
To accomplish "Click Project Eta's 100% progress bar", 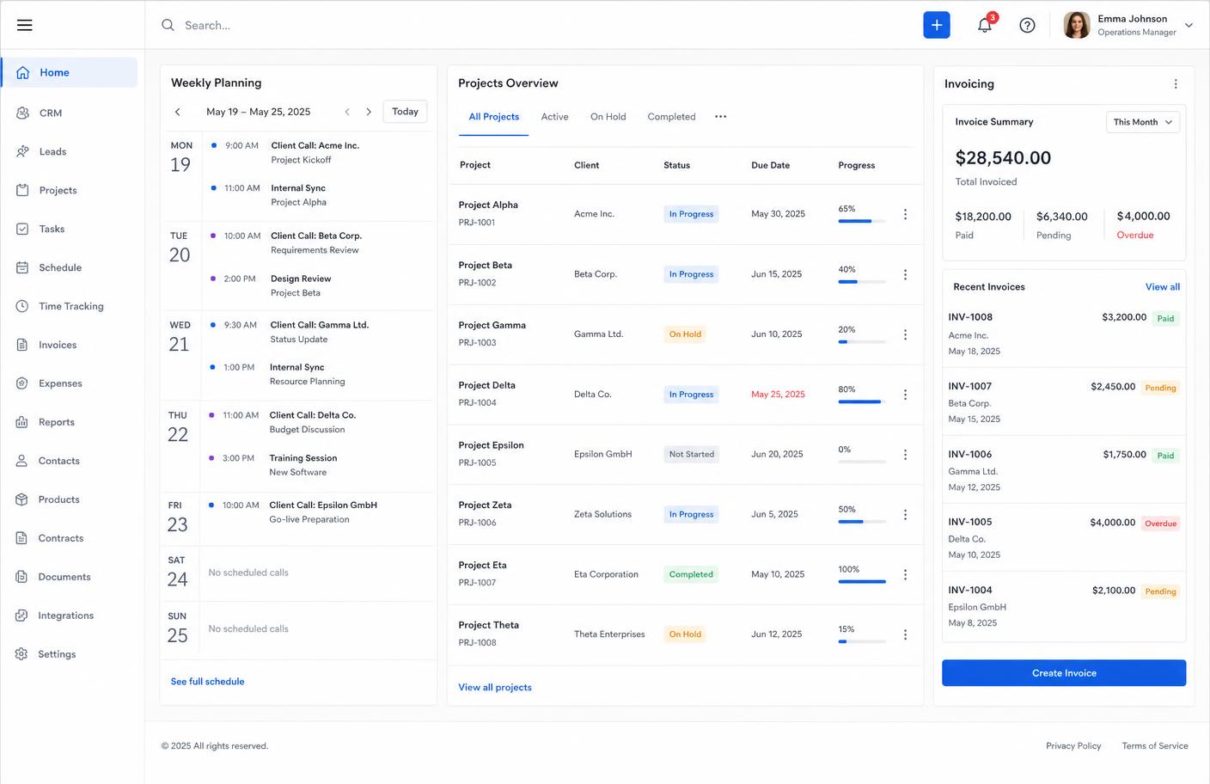I will (x=862, y=582).
